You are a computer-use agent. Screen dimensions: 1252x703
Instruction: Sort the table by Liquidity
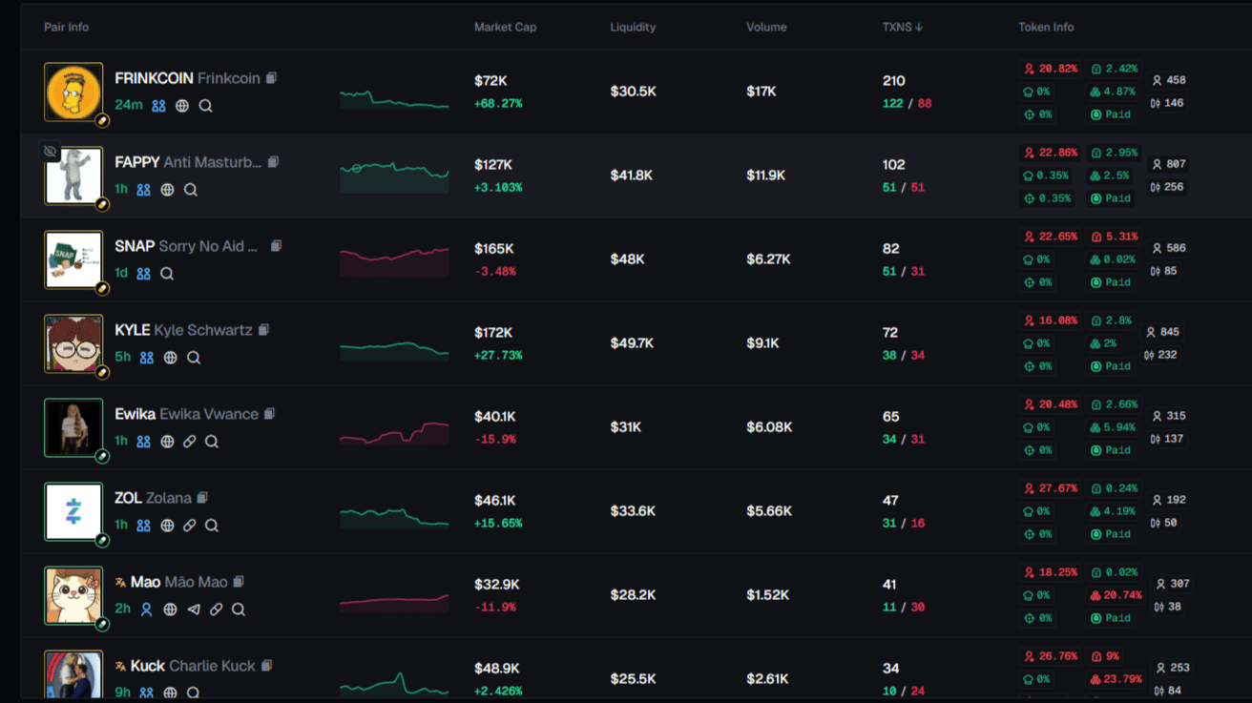633,28
